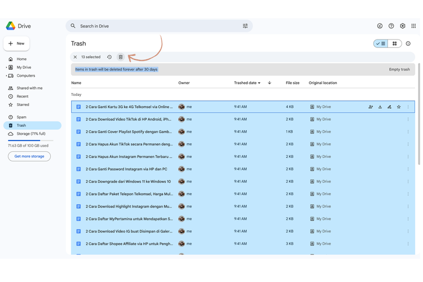Open Google apps grid launcher

(413, 26)
